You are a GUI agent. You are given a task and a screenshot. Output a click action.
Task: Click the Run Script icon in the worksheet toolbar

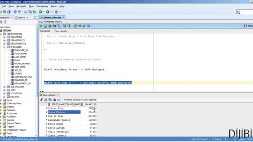coord(45,26)
